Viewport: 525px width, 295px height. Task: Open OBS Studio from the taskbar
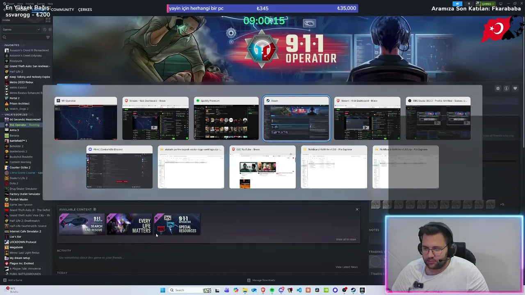pyautogui.click(x=344, y=290)
